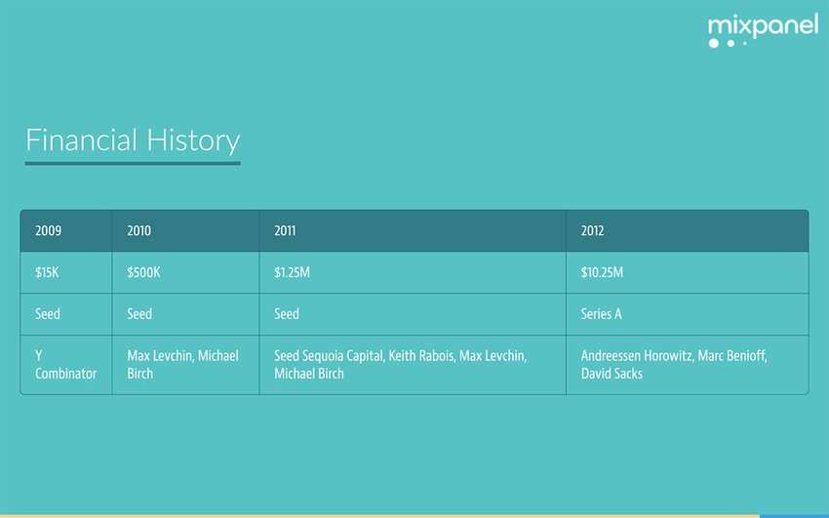
Task: Click the 2010 column header
Action: (x=185, y=231)
